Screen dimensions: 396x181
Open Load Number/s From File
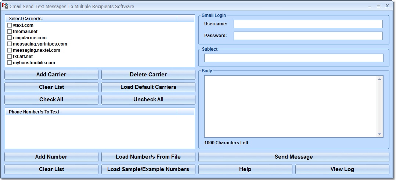click(x=148, y=157)
